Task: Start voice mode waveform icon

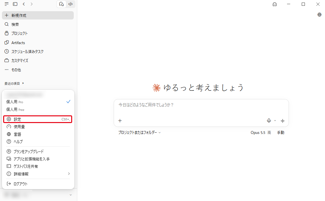Action: pos(283,121)
